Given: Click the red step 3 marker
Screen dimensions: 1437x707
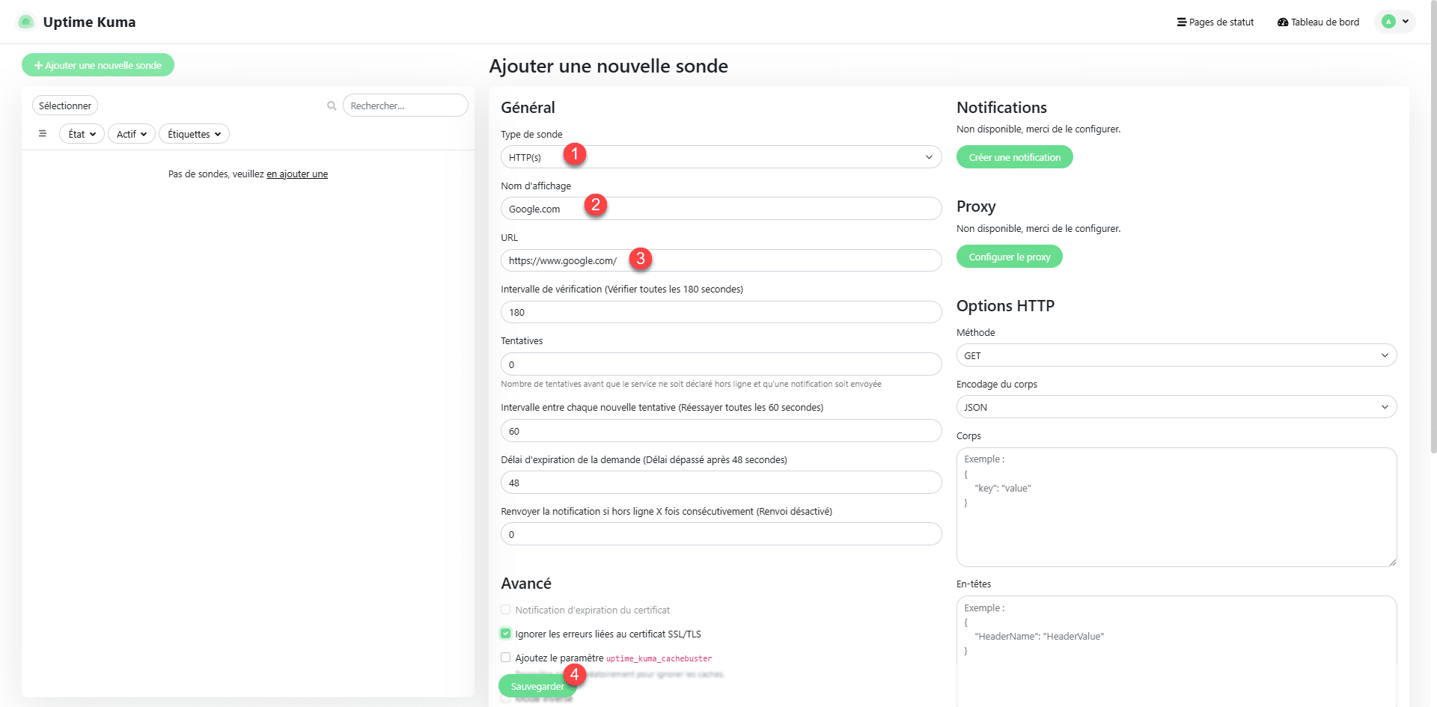Looking at the screenshot, I should click(x=640, y=259).
